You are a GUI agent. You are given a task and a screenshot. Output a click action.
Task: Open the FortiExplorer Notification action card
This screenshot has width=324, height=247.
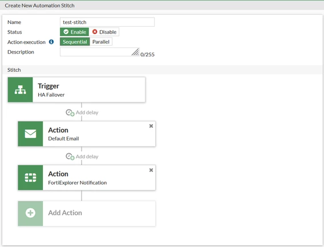[87, 178]
